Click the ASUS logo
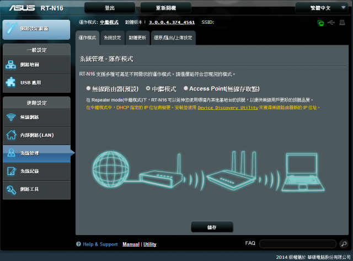 click(22, 8)
